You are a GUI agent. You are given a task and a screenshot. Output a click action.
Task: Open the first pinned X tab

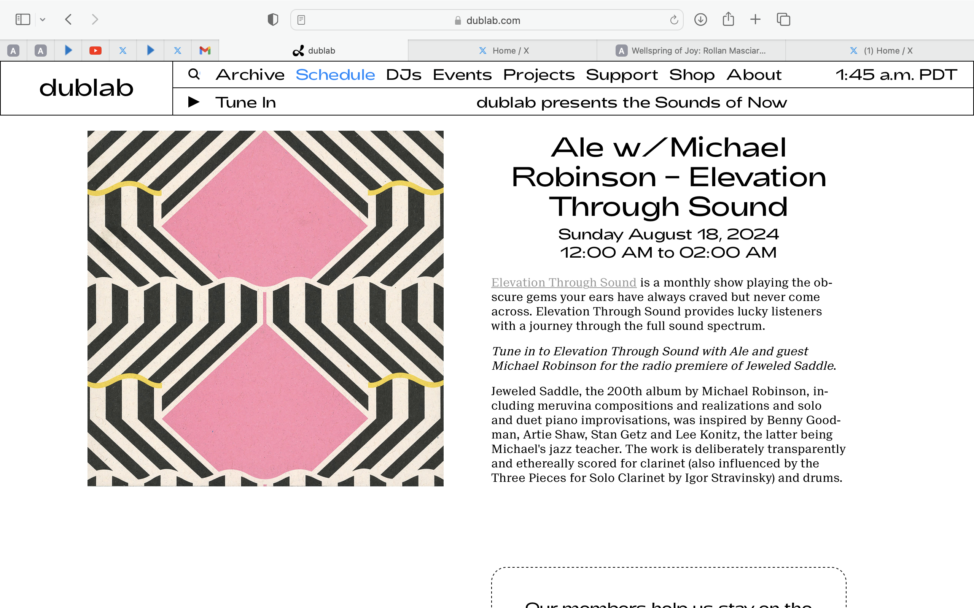point(123,51)
